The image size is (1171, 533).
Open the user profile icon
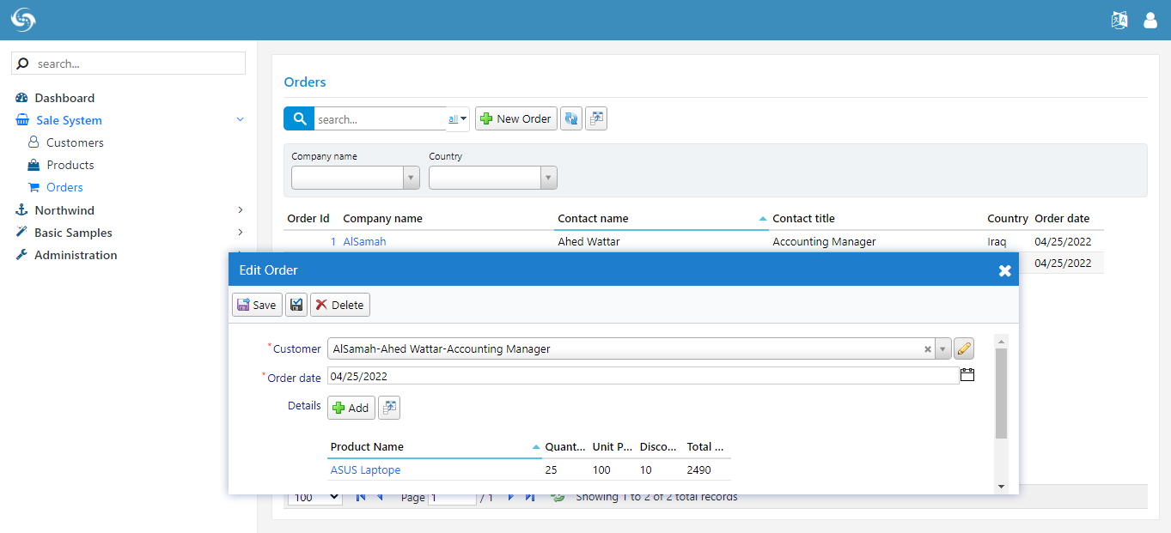point(1150,21)
